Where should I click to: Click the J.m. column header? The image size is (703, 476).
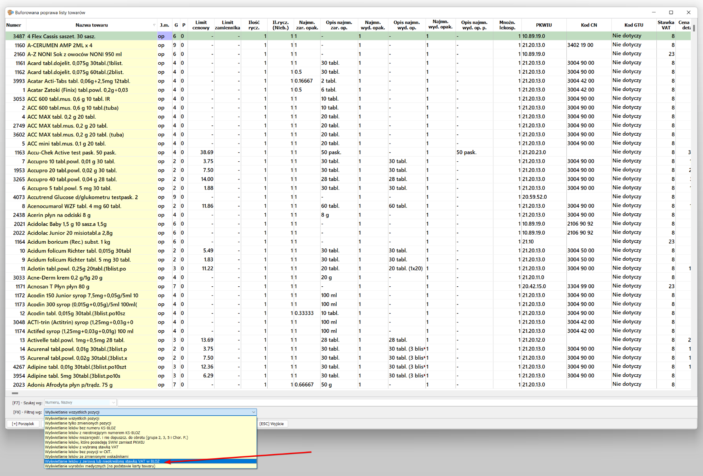(x=165, y=25)
